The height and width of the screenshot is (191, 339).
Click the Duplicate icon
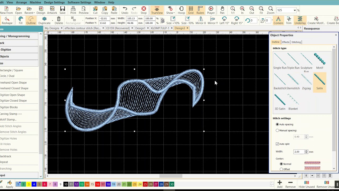(x=44, y=20)
